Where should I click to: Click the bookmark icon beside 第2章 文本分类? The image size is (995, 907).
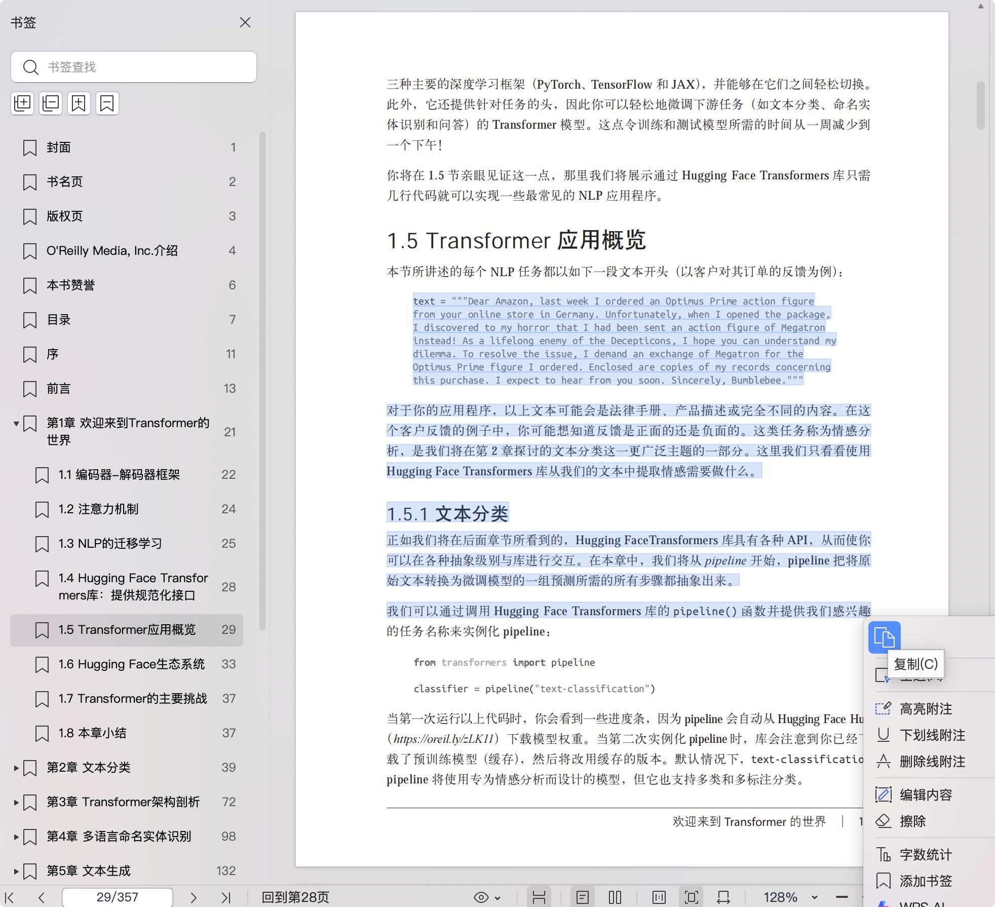click(x=30, y=768)
